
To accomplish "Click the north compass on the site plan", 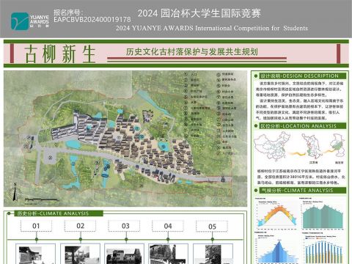I will [15, 192].
